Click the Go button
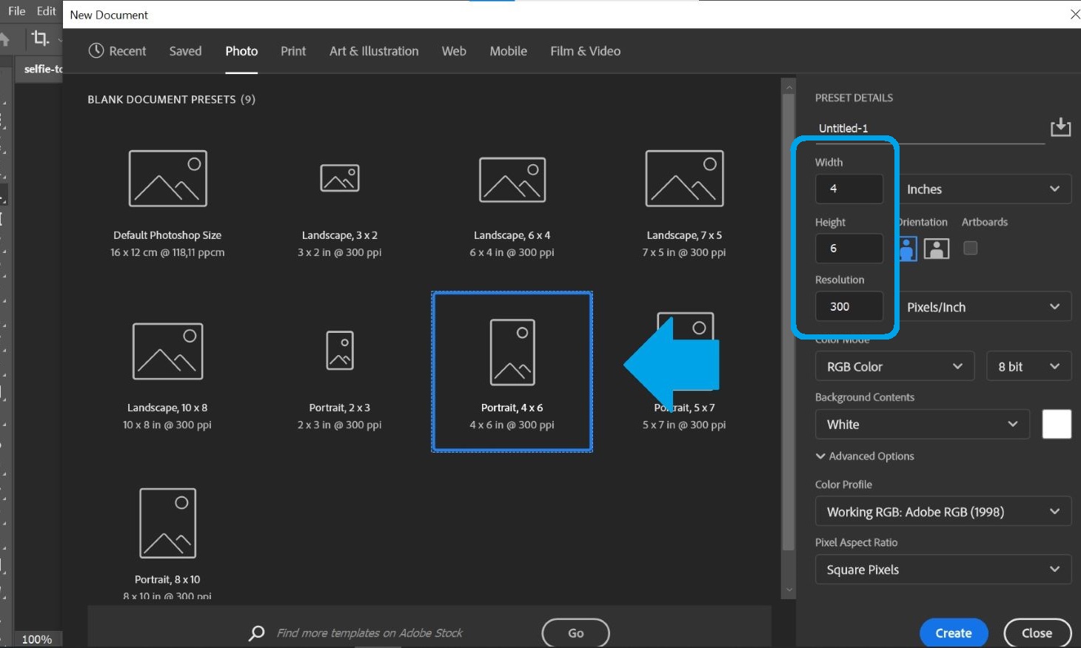 575,632
